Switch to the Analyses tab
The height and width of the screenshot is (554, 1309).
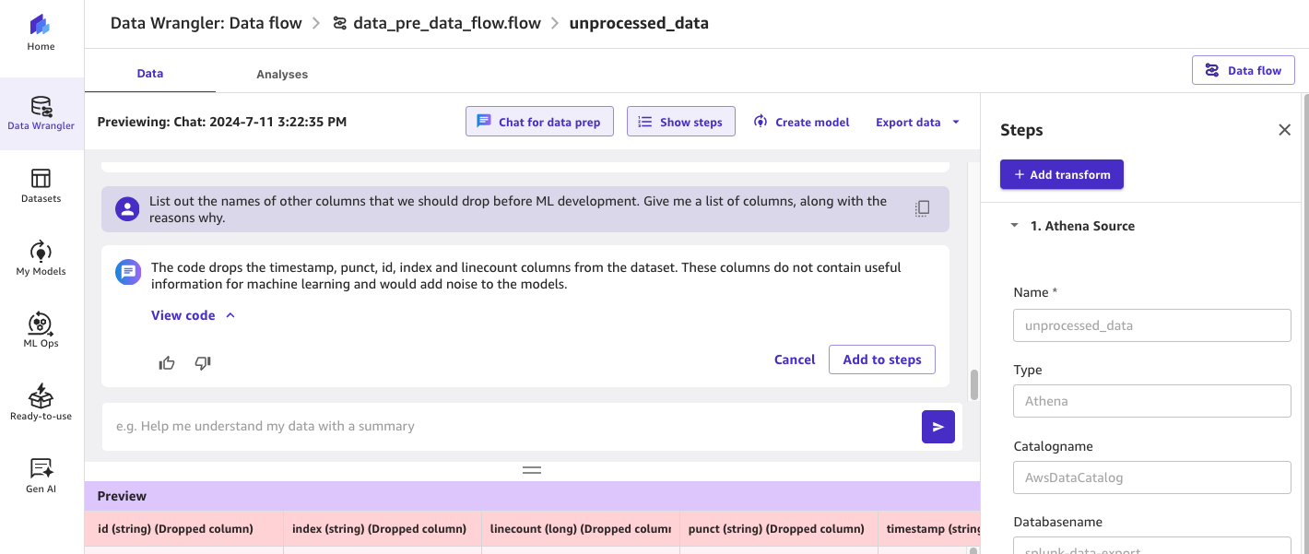[x=281, y=73]
